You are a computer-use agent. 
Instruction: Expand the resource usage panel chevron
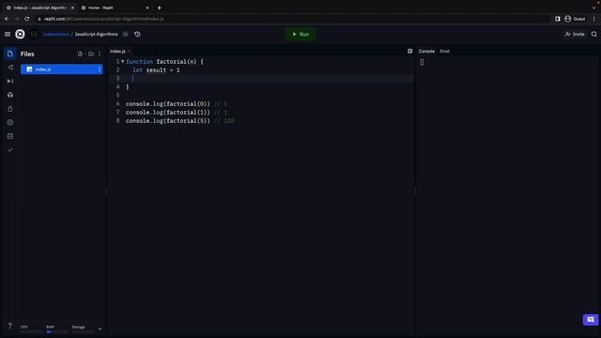pos(100,329)
